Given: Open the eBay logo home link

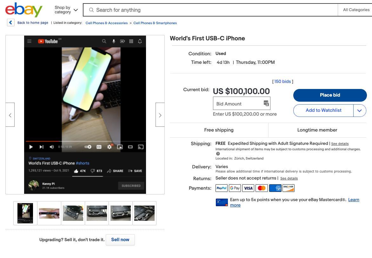Looking at the screenshot, I should pyautogui.click(x=24, y=10).
